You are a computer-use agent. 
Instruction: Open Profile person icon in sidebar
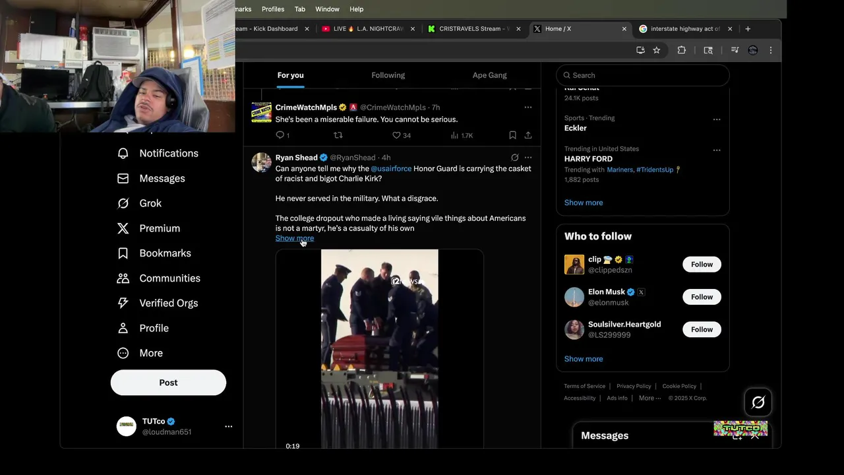(x=123, y=328)
